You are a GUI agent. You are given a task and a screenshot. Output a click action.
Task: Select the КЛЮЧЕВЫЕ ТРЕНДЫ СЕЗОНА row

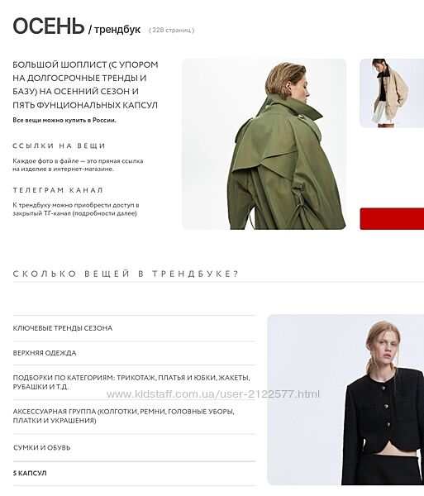click(135, 328)
